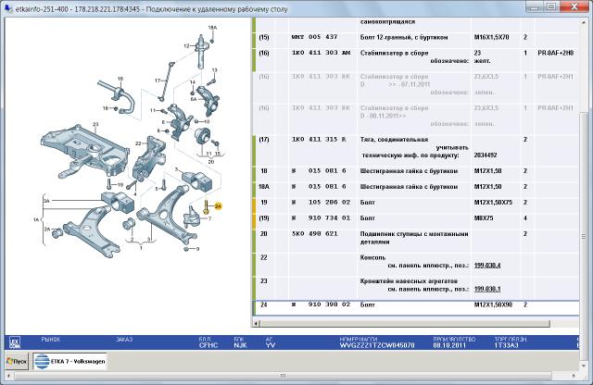
Task: Click parts table horizontal scrollbar
Action: coord(405,323)
